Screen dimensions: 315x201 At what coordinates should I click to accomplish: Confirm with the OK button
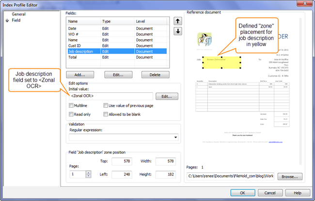[243, 193]
